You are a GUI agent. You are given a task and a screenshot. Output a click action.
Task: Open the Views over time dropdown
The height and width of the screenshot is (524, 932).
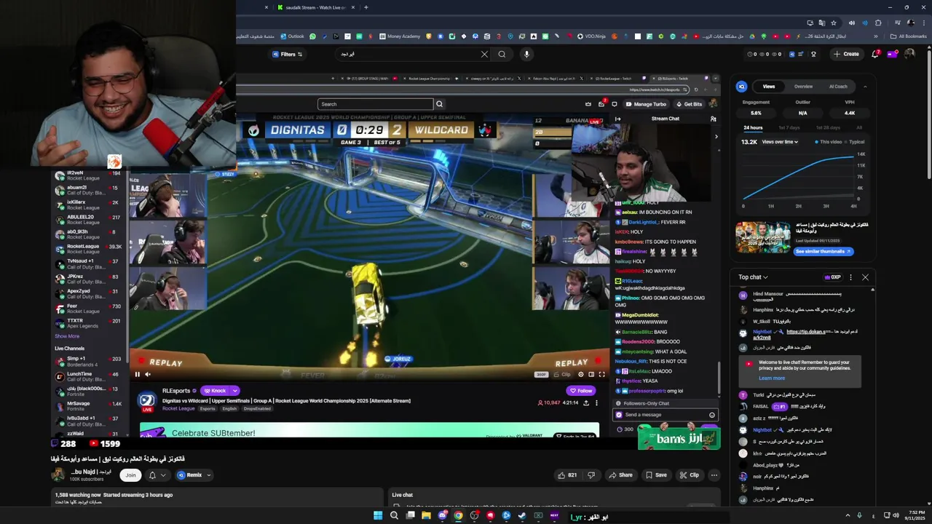[780, 142]
